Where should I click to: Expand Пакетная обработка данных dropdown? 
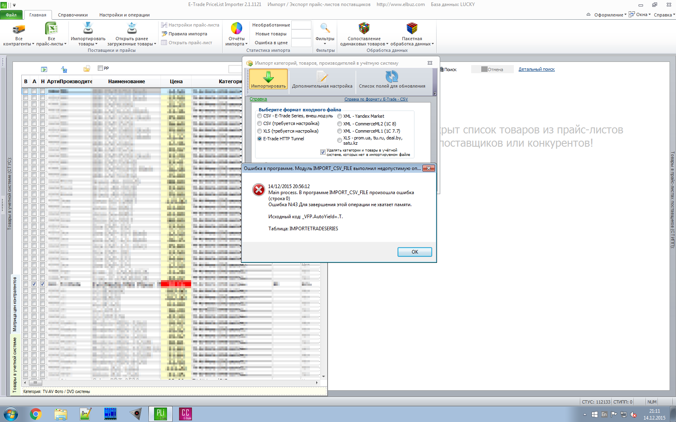pos(433,44)
